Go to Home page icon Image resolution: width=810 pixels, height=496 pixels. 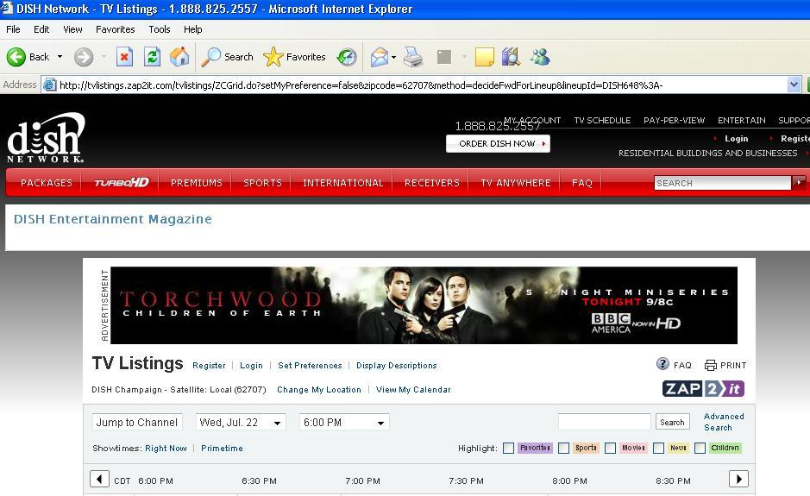tap(179, 57)
